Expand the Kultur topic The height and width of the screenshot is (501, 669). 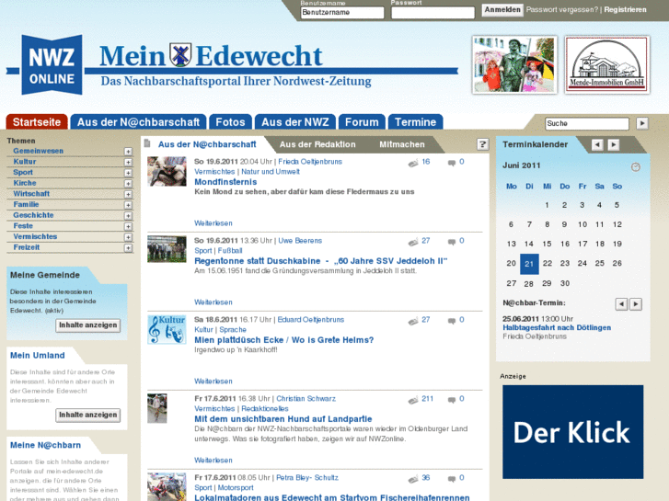[x=128, y=162]
